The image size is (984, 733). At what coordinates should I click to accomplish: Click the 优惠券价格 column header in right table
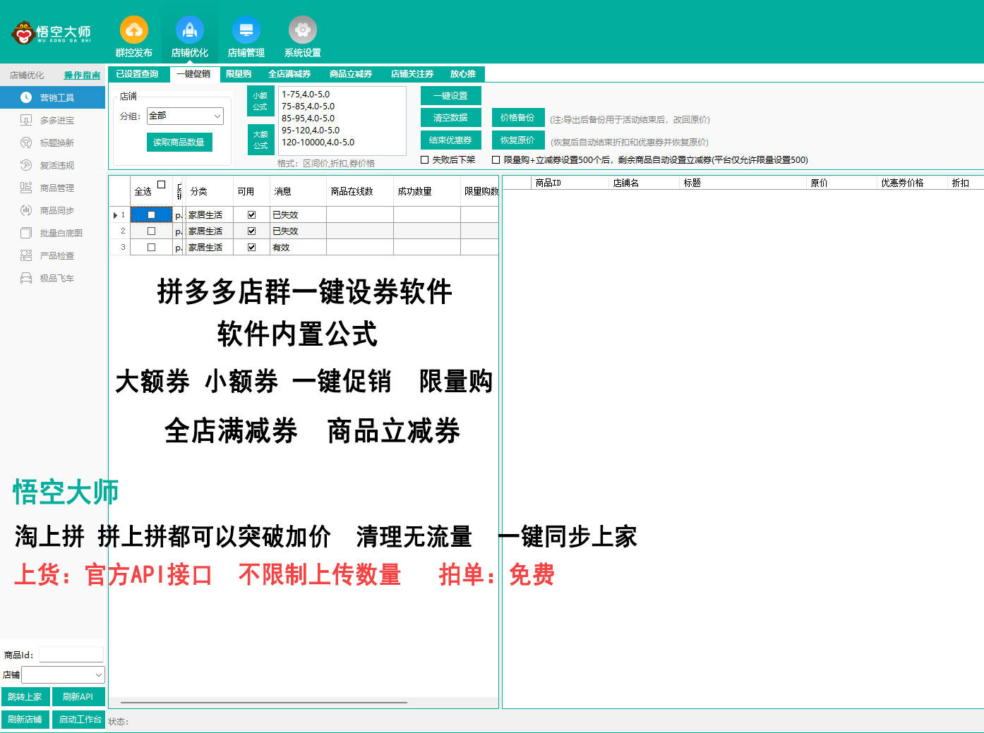click(x=911, y=183)
